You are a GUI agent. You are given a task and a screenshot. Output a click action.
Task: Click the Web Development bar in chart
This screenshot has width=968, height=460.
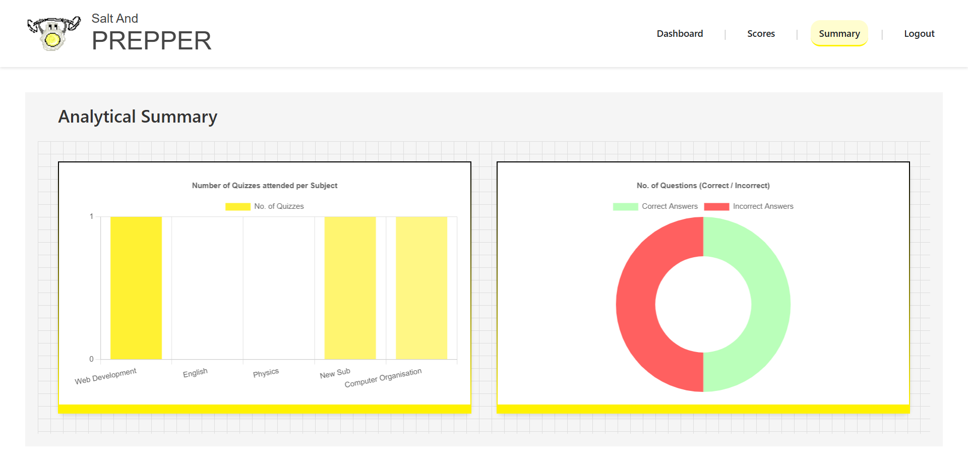tap(136, 287)
